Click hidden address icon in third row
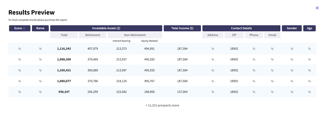The width and height of the screenshot is (325, 116). 213,70
